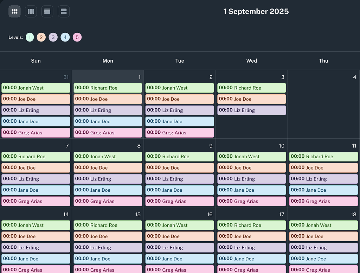Open Jane Doe event on the 31st

point(36,121)
